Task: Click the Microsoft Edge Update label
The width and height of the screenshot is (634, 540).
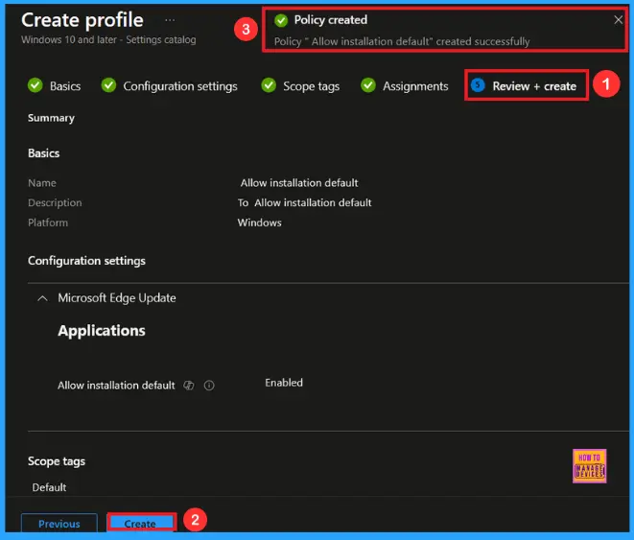Action: [117, 298]
